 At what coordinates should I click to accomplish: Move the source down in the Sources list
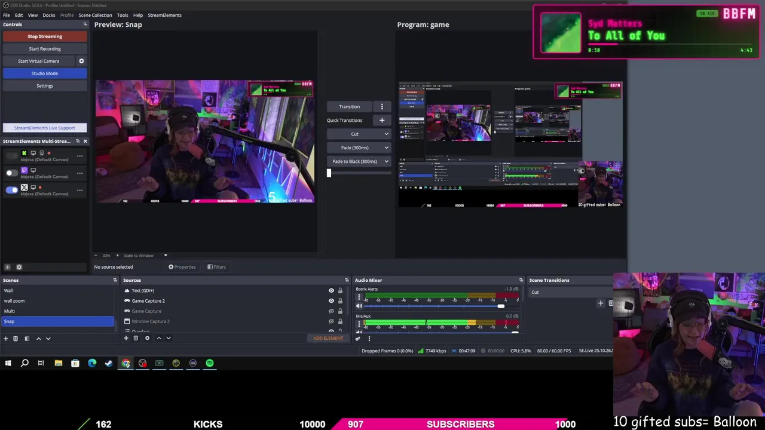coord(169,338)
